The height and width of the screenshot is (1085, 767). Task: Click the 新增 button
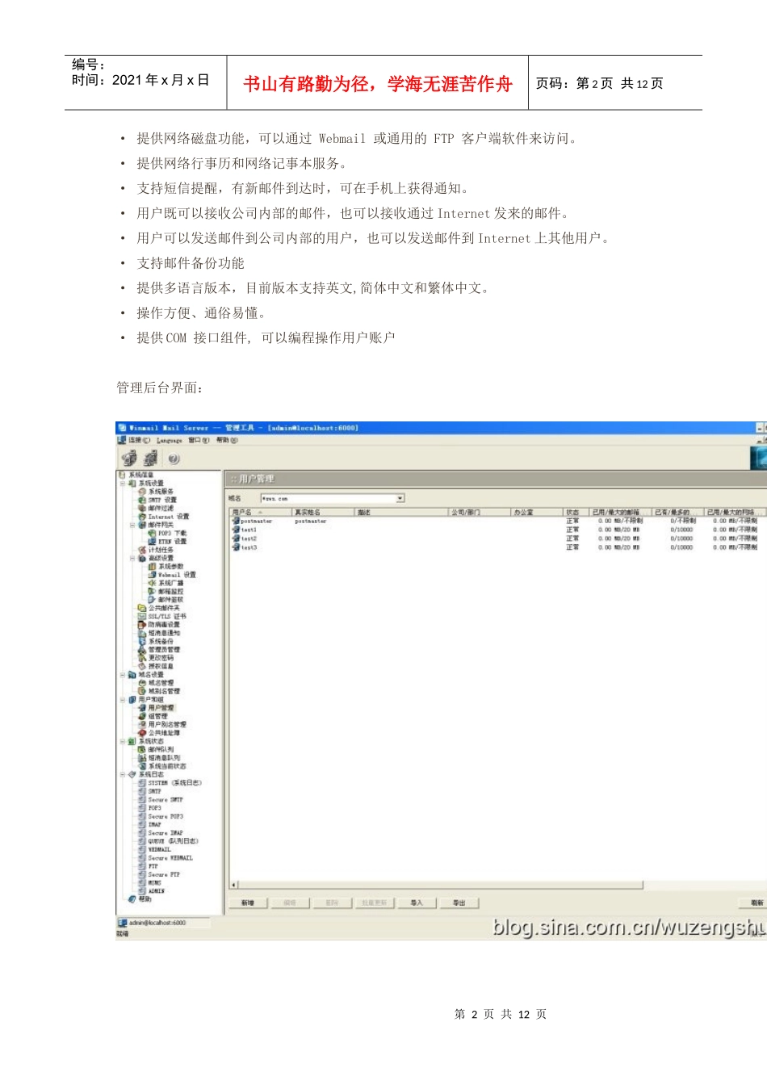(248, 903)
